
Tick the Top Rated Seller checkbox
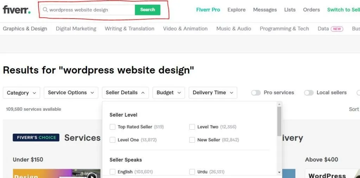click(112, 127)
